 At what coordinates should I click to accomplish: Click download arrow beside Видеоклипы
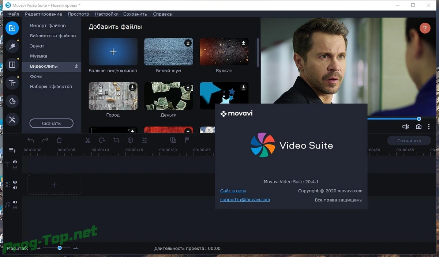click(76, 66)
